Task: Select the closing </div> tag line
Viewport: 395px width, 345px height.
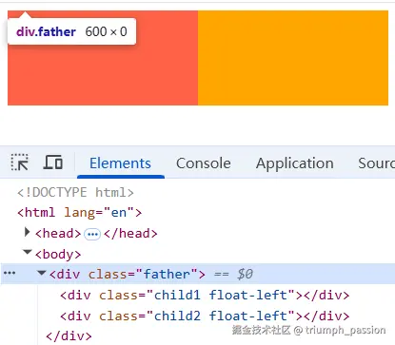Action: click(x=69, y=335)
